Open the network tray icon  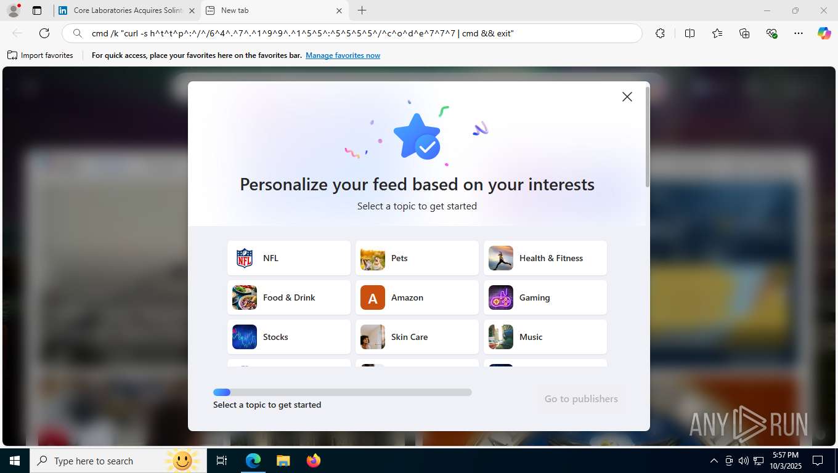pos(759,461)
